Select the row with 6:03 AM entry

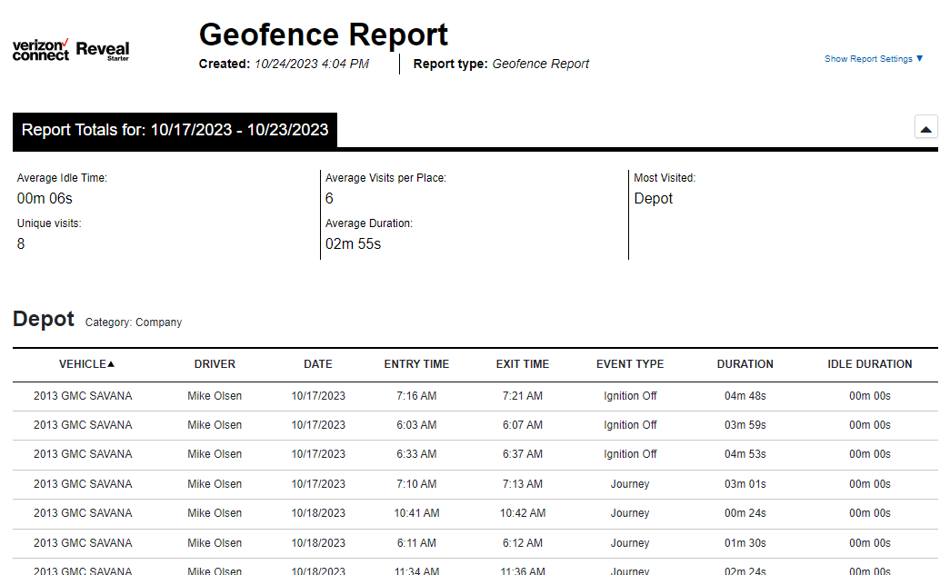[x=416, y=425]
